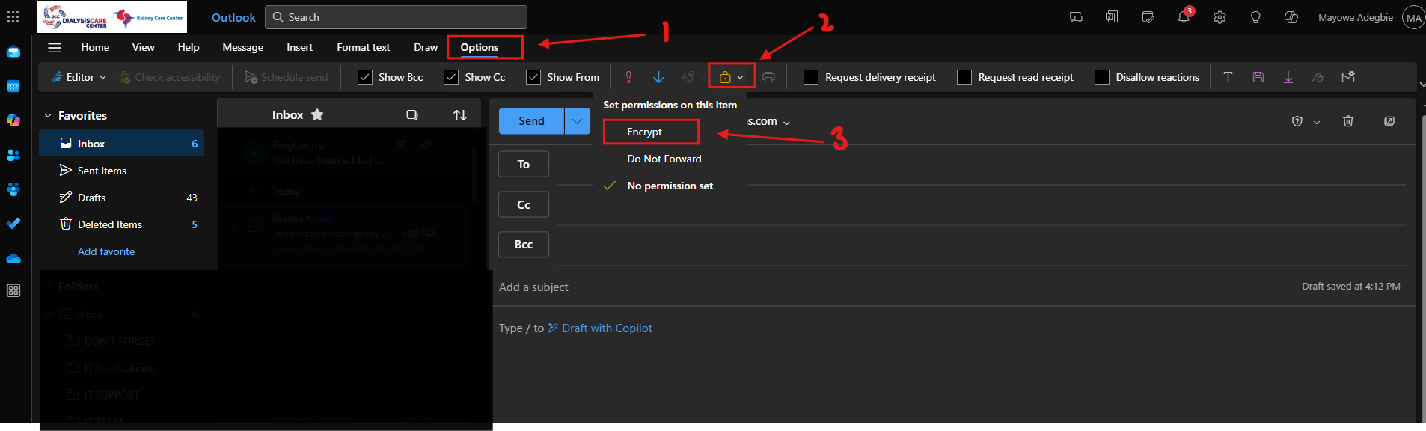
Task: Open OneNote feed icon in header
Action: click(x=1112, y=17)
